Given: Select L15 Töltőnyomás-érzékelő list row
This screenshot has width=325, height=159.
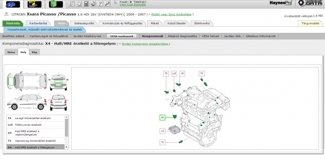Looking at the screenshot, I should point(36,125).
